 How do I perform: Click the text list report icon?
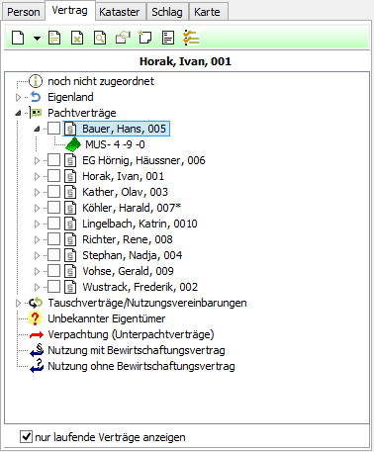pos(168,38)
